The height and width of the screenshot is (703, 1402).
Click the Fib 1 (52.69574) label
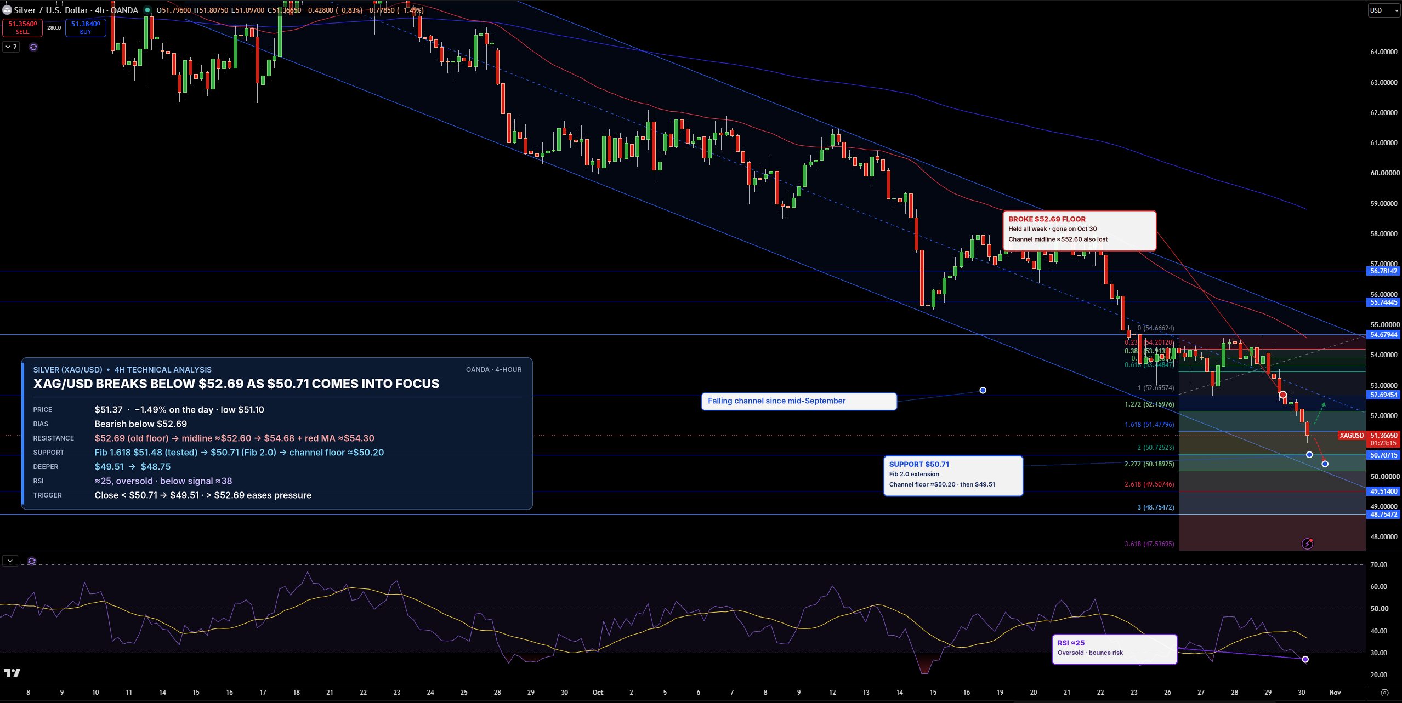pos(1156,388)
